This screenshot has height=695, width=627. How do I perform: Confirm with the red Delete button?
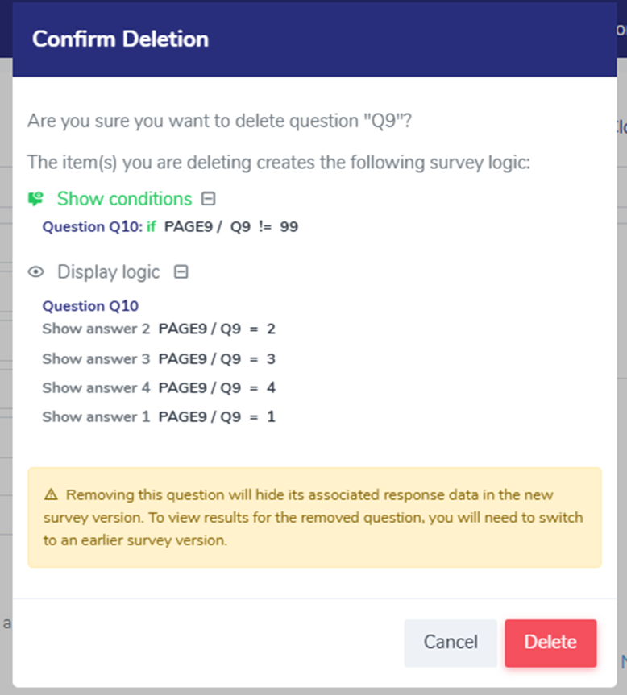550,643
